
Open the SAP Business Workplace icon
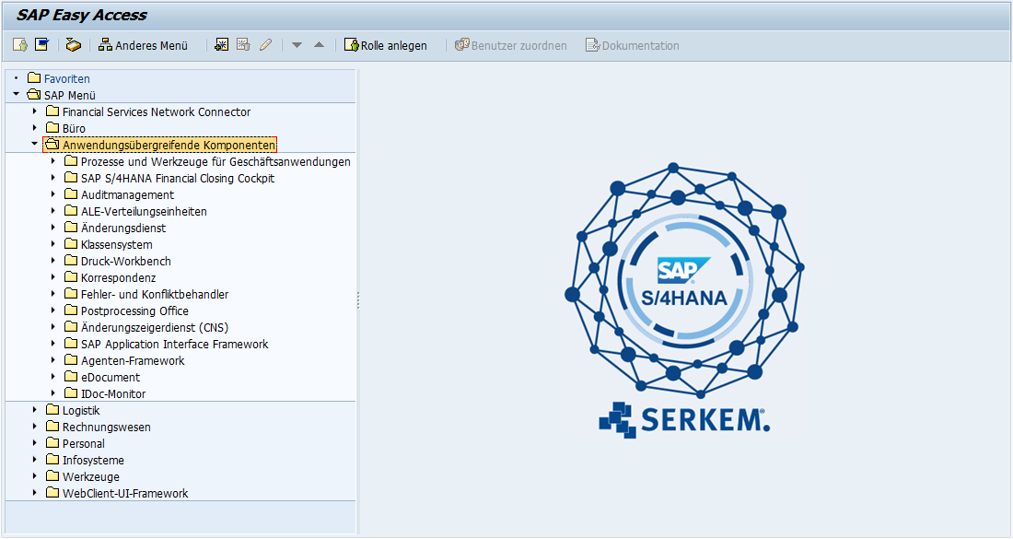pyautogui.click(x=74, y=45)
